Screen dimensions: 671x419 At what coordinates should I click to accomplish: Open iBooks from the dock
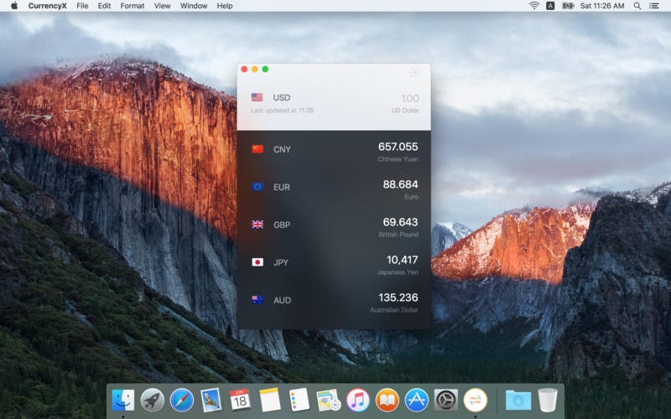click(x=388, y=401)
